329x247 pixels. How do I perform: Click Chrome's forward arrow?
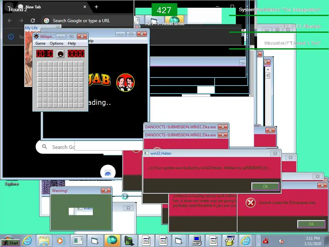coord(21,21)
